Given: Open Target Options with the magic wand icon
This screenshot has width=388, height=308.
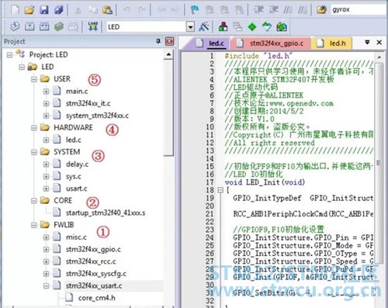Looking at the screenshot, I should [x=204, y=26].
